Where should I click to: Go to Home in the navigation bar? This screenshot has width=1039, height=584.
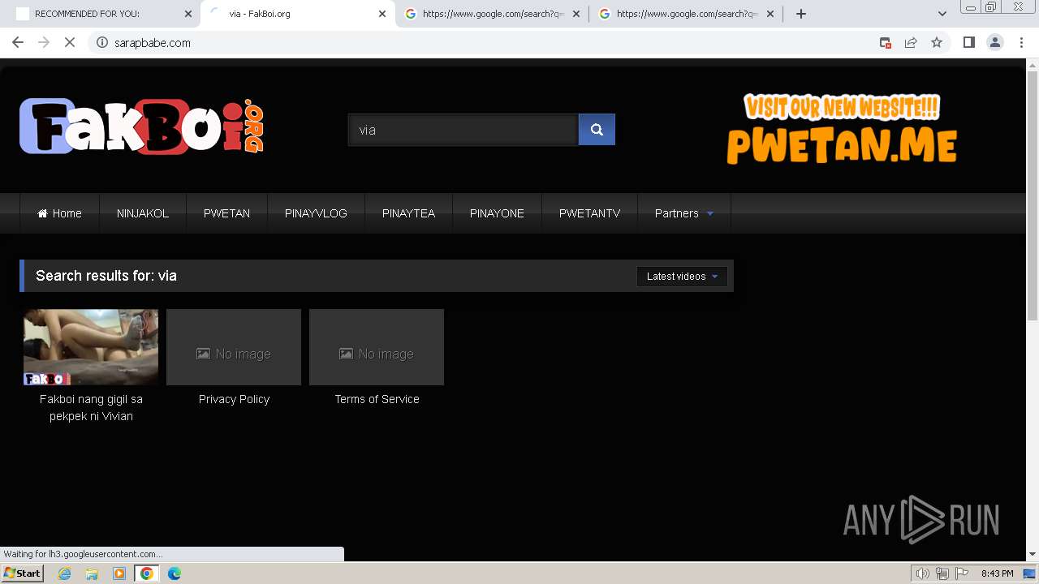59,213
